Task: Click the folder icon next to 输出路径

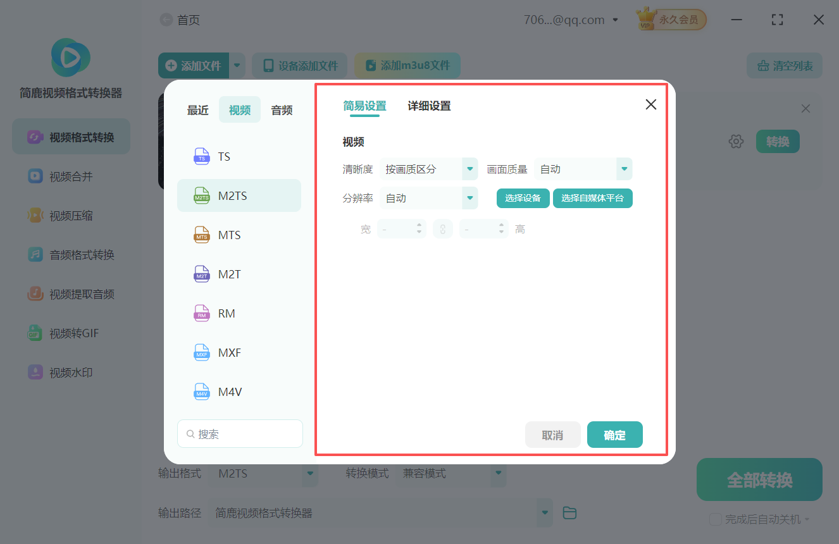Action: pyautogui.click(x=569, y=512)
